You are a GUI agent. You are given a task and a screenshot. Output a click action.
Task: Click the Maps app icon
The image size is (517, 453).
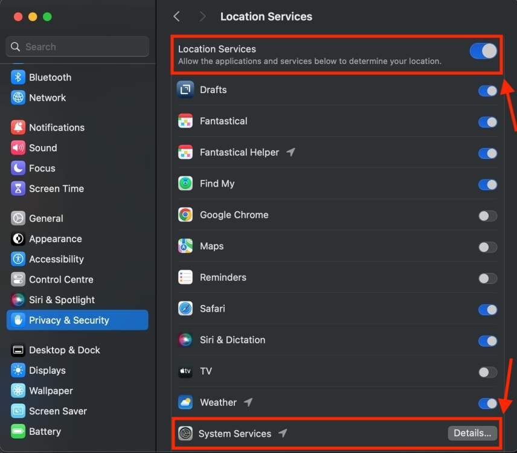[x=185, y=246]
